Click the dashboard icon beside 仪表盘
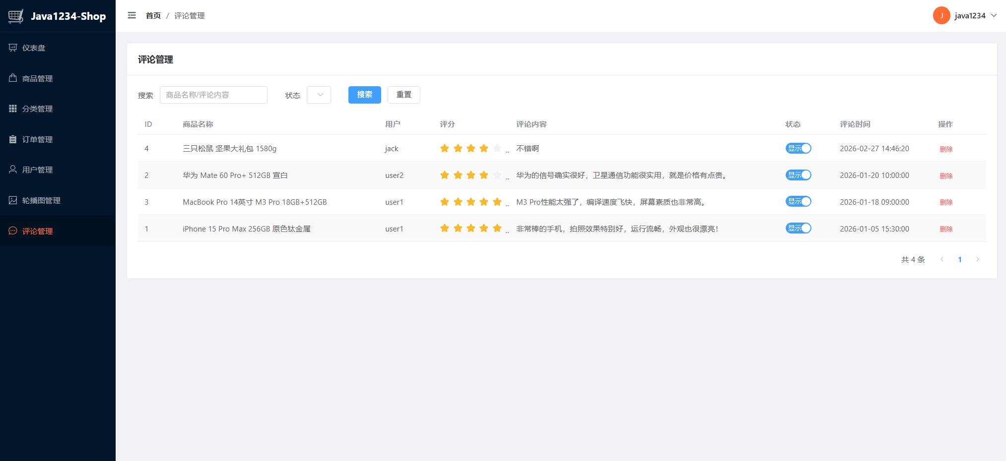 [x=13, y=48]
